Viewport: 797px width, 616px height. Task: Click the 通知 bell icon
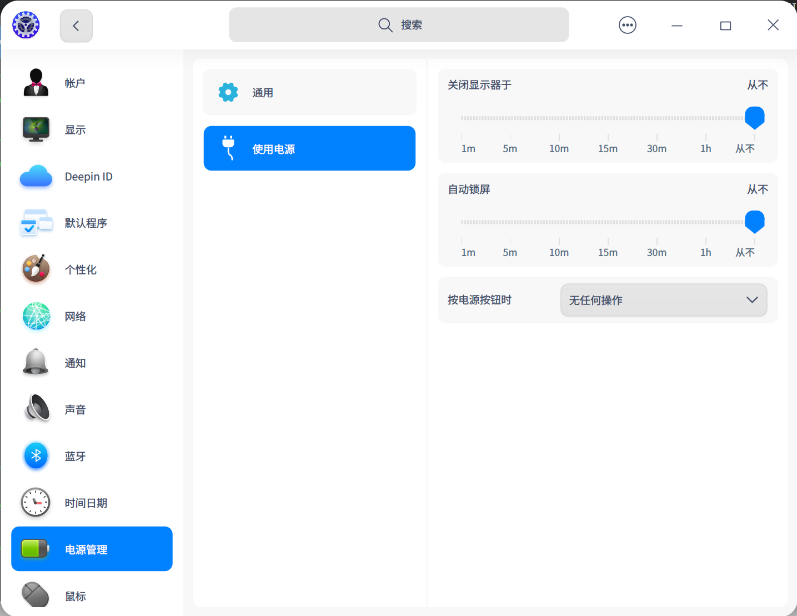[36, 363]
